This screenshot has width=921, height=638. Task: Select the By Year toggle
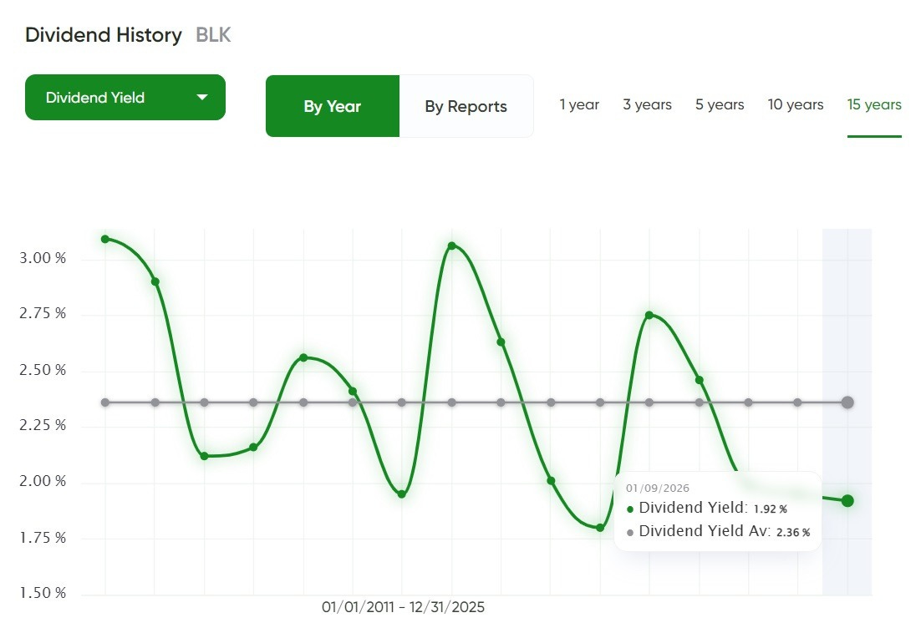pyautogui.click(x=333, y=106)
